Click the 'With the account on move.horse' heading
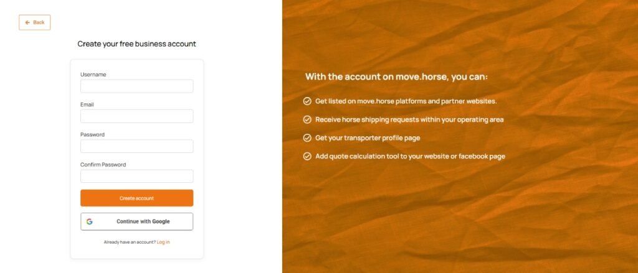This screenshot has height=273, width=638. click(x=396, y=77)
